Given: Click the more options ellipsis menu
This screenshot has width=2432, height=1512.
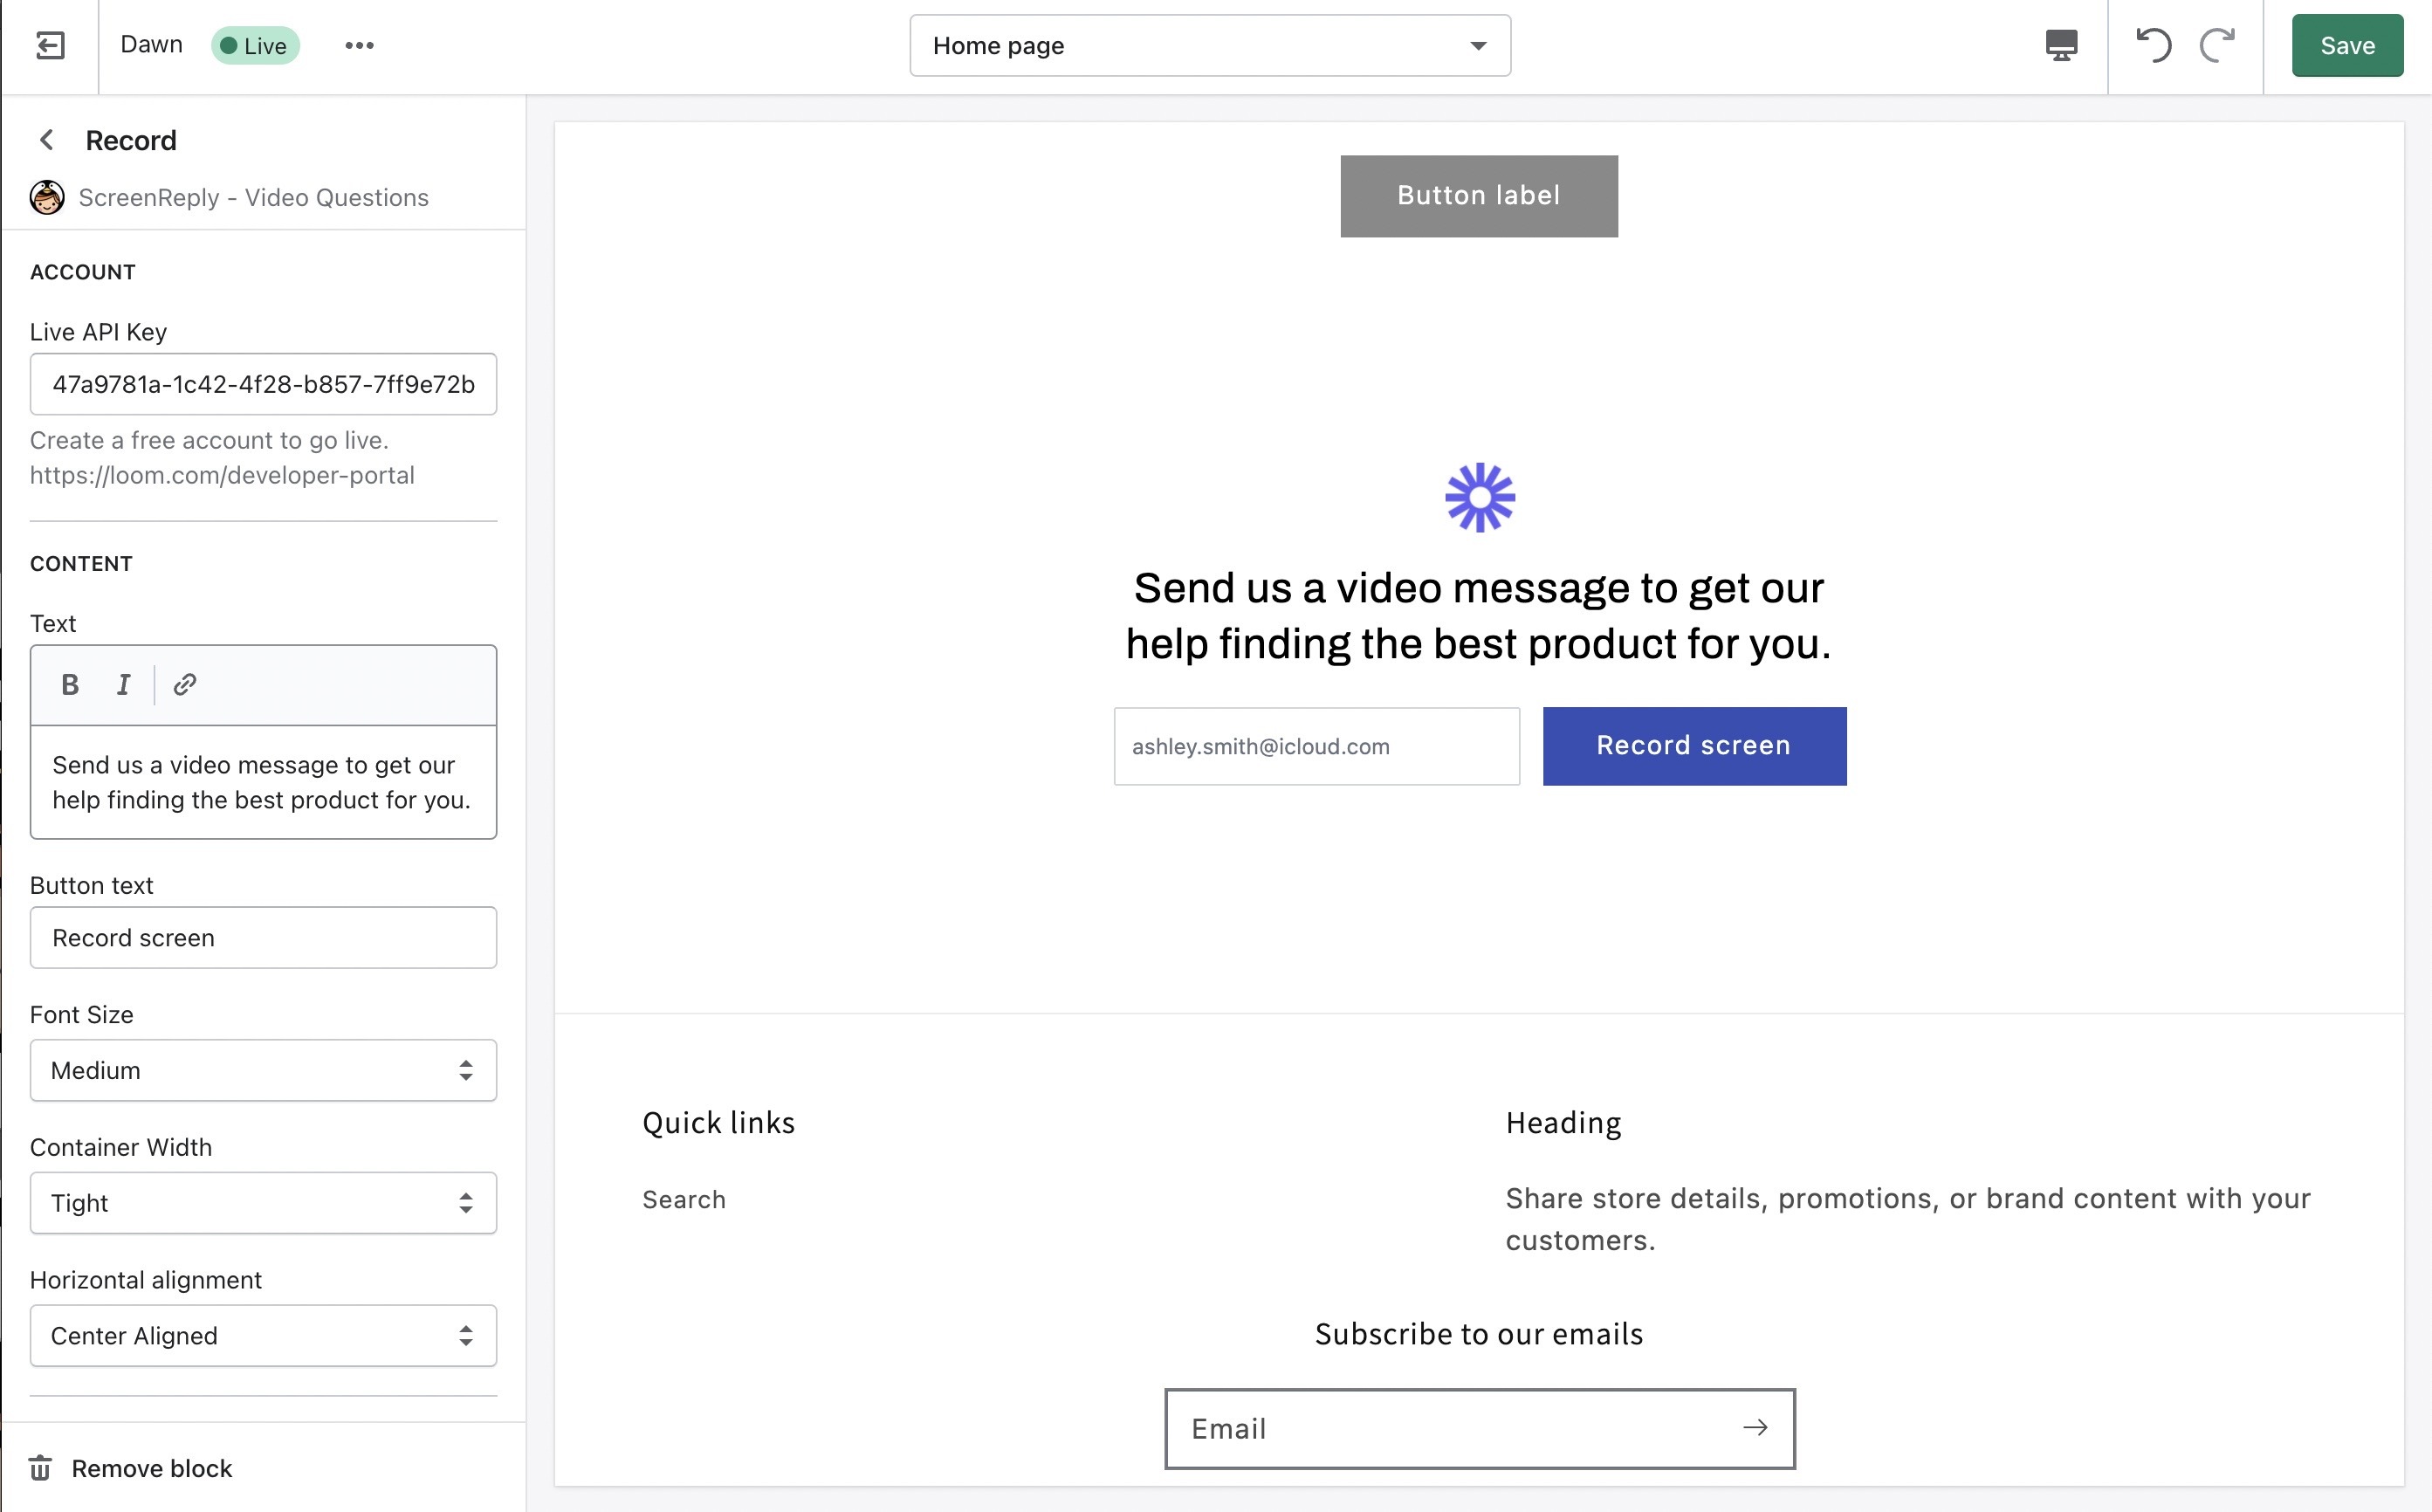Looking at the screenshot, I should [359, 45].
